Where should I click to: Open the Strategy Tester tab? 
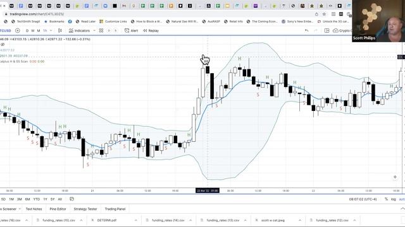[x=85, y=209]
